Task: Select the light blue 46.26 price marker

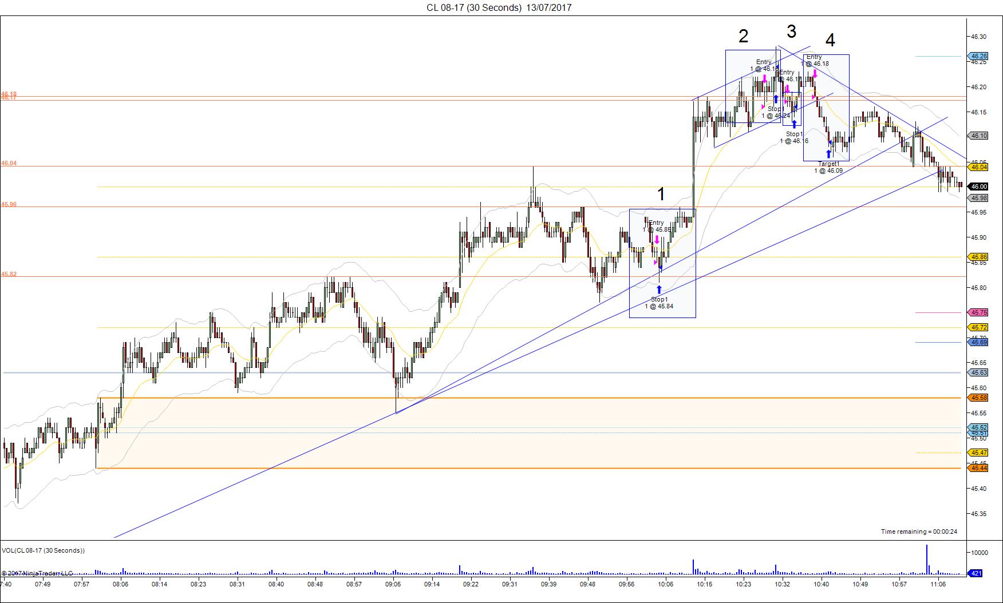Action: (x=978, y=56)
